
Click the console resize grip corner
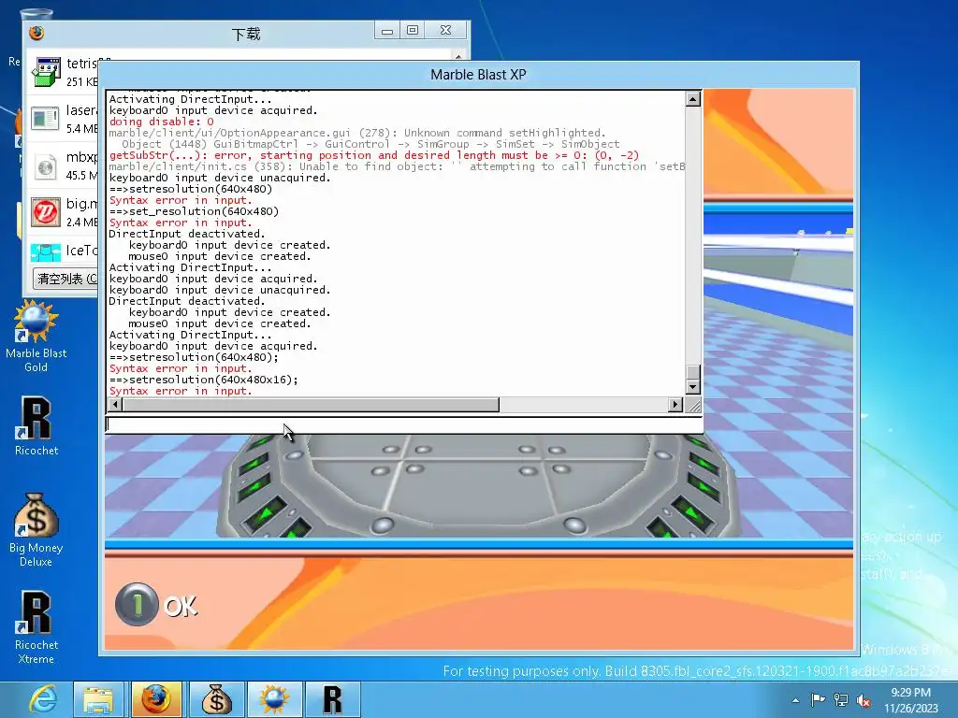coord(693,405)
